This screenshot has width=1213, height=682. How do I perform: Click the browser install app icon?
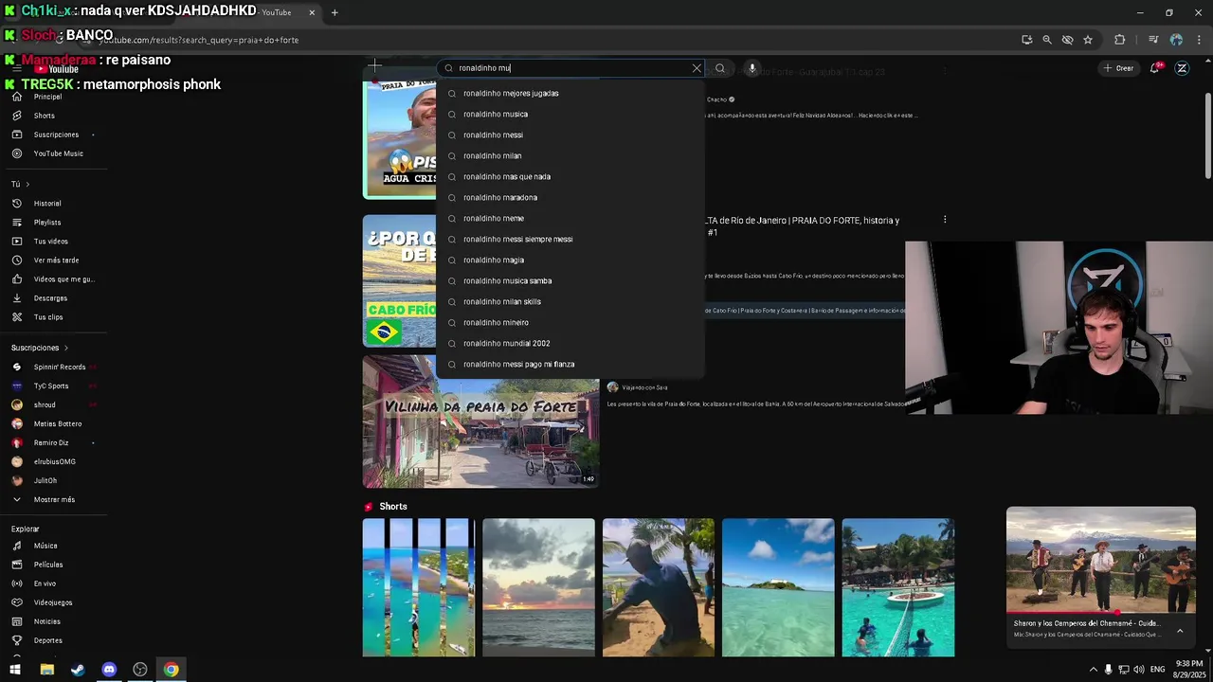tap(1026, 40)
